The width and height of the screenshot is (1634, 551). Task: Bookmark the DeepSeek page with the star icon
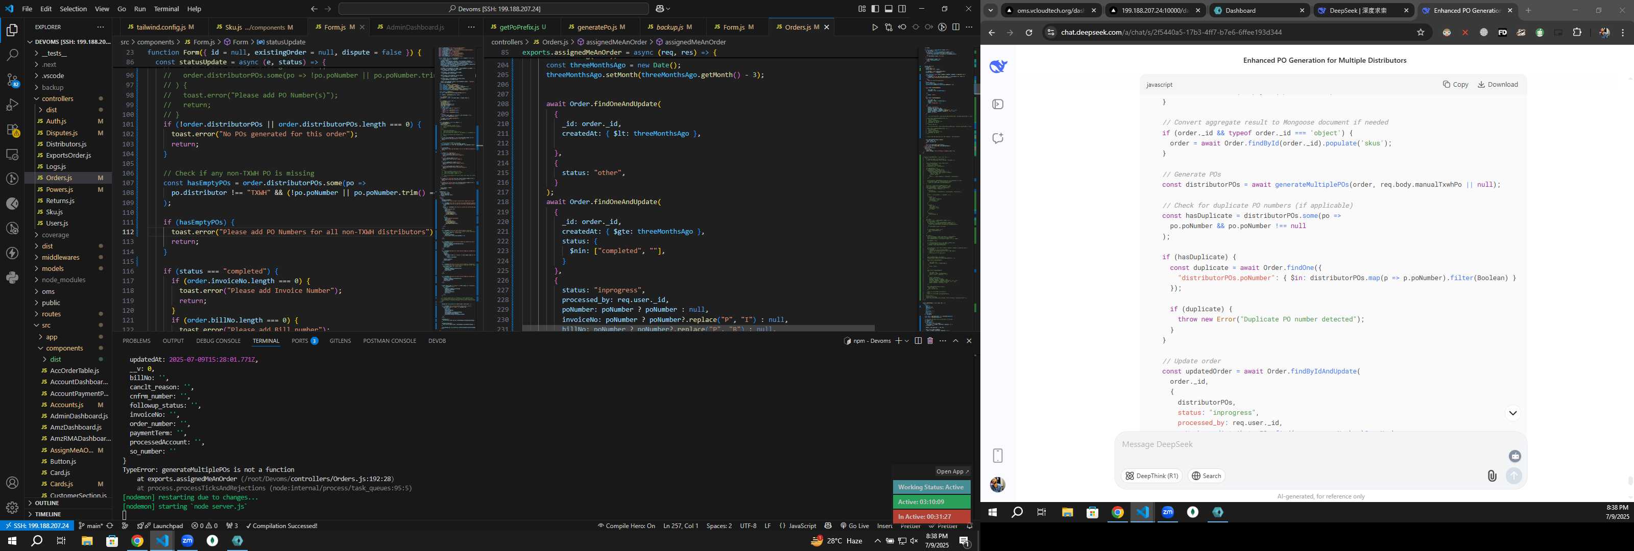pyautogui.click(x=1421, y=32)
